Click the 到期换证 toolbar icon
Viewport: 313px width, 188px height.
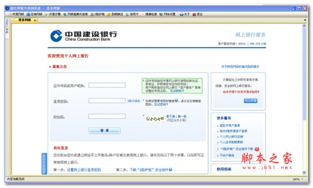(x=109, y=15)
